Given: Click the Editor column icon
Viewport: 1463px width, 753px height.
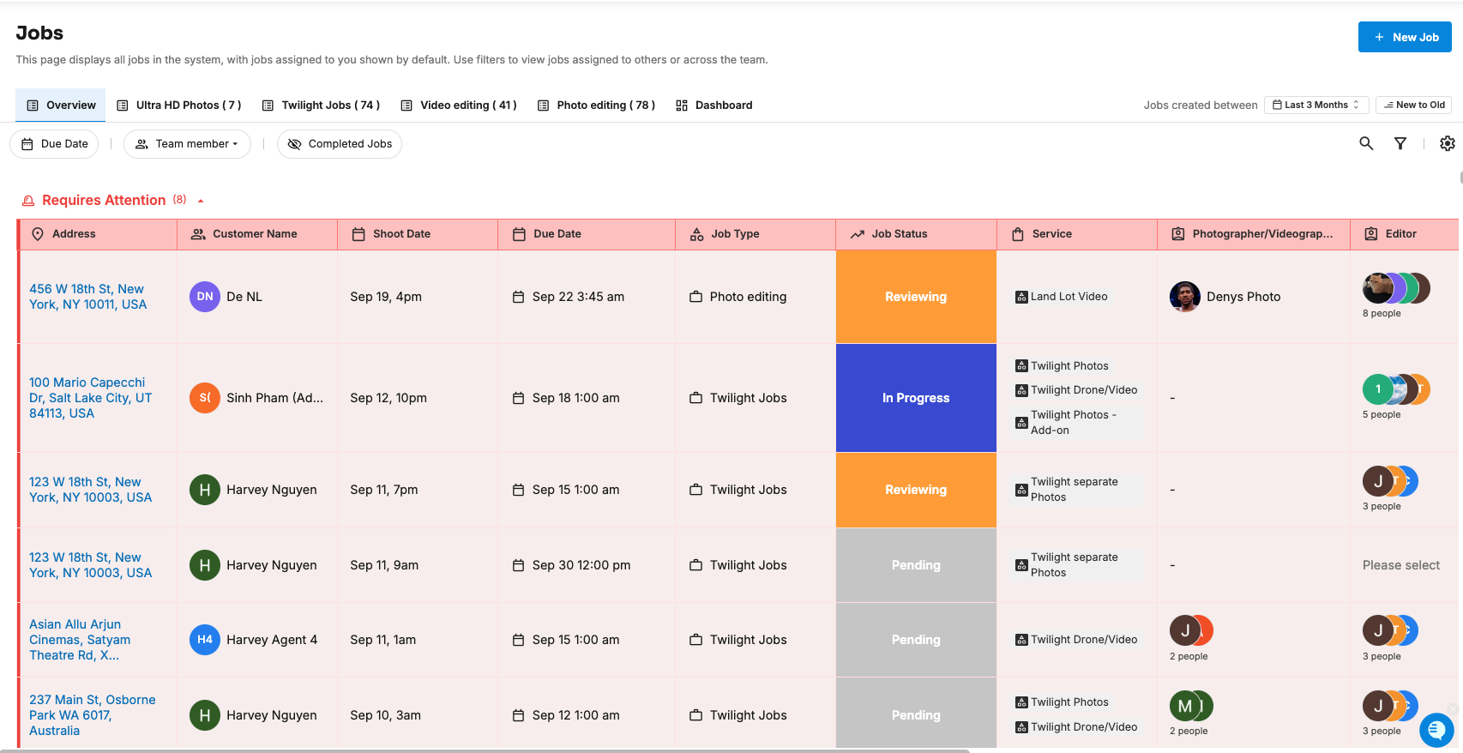Looking at the screenshot, I should click(1371, 234).
